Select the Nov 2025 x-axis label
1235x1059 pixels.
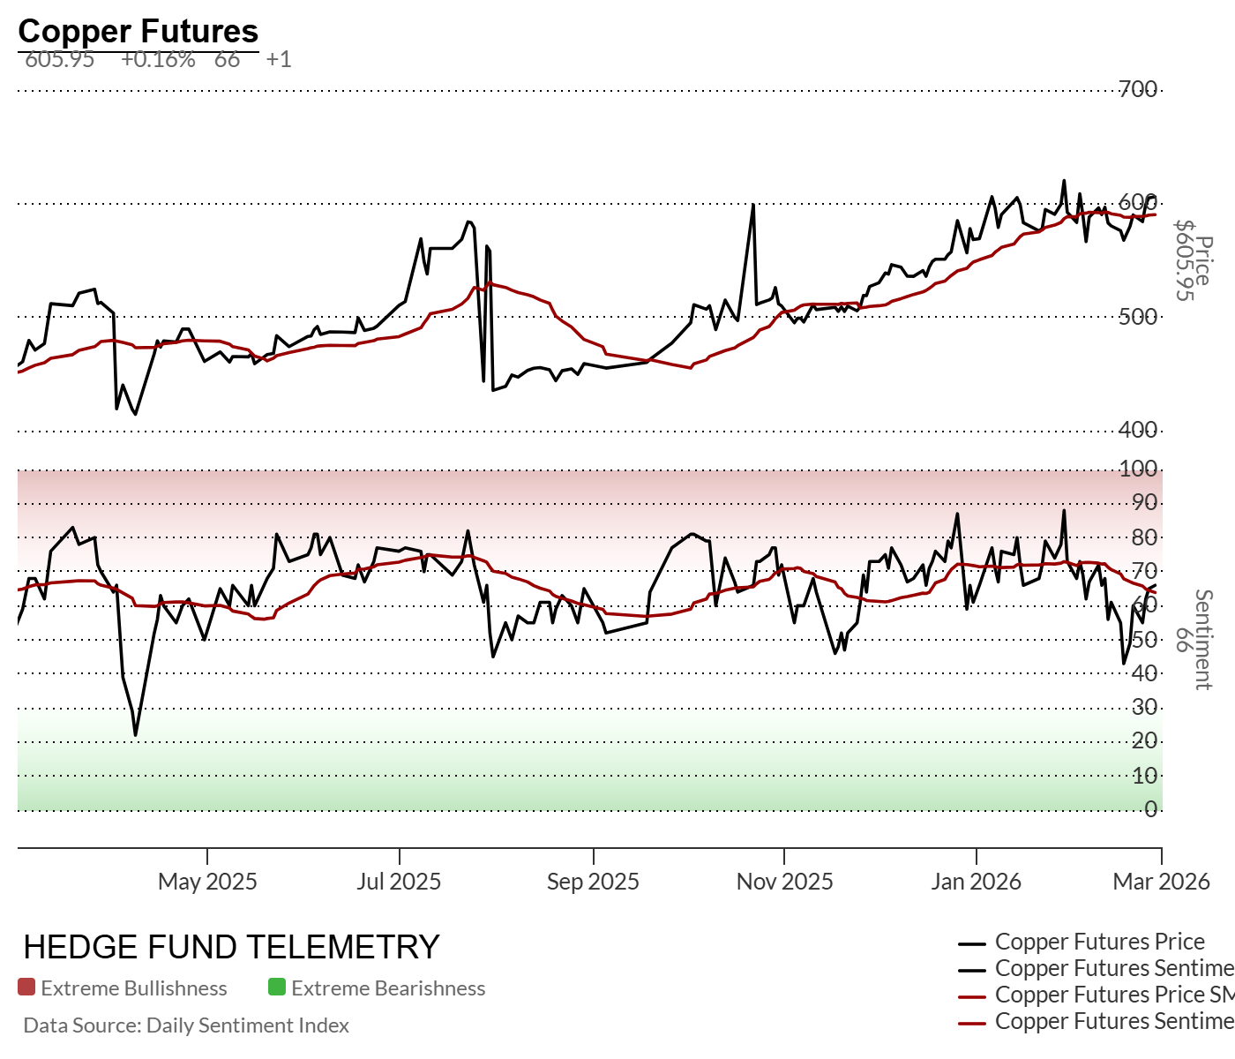(x=784, y=881)
